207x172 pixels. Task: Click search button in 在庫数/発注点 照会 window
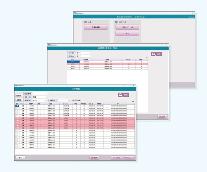click(156, 54)
